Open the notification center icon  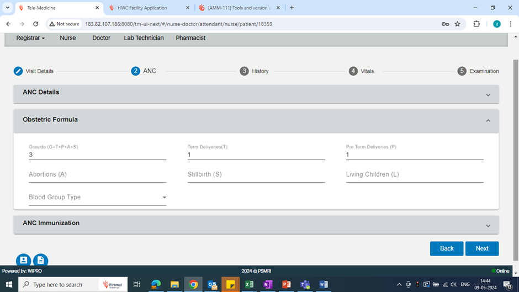(508, 285)
